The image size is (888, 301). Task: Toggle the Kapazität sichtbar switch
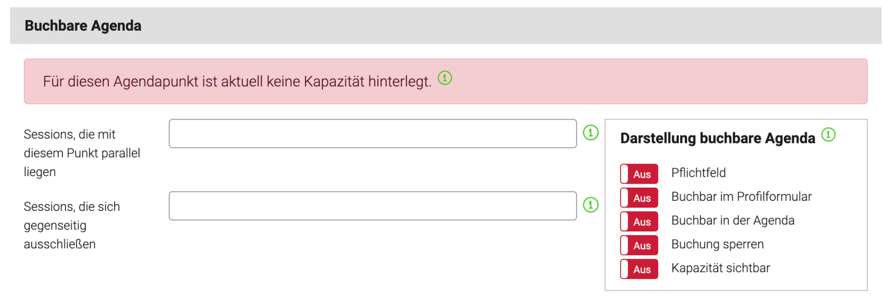(x=639, y=269)
